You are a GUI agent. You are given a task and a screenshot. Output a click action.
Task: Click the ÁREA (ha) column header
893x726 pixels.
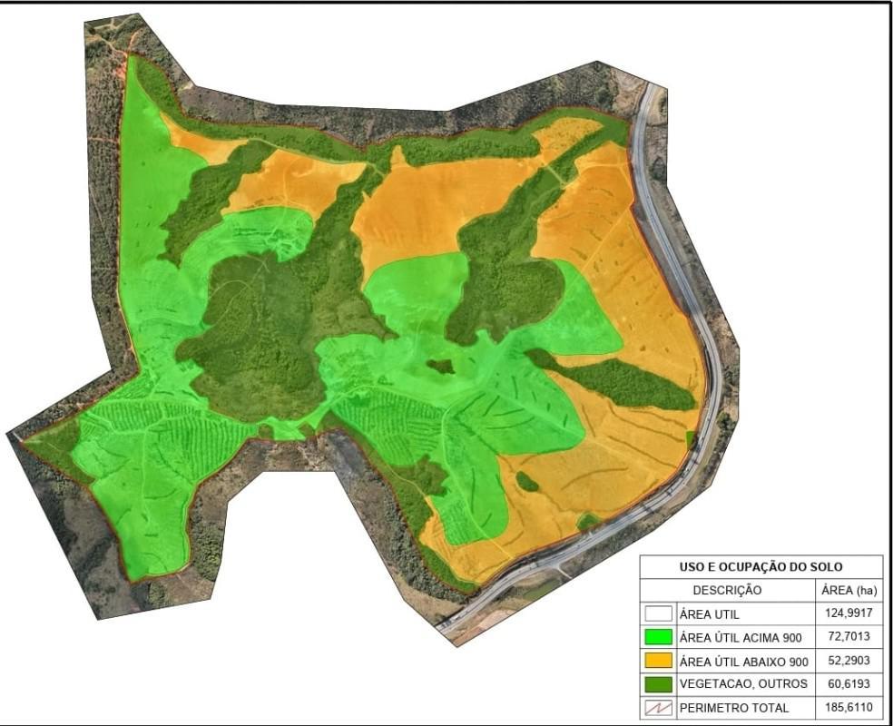[849, 591]
